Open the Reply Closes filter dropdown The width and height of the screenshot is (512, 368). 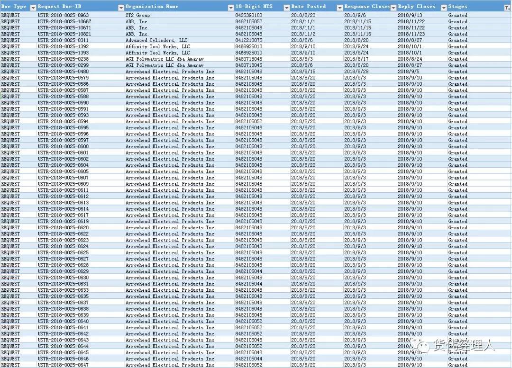(x=443, y=8)
